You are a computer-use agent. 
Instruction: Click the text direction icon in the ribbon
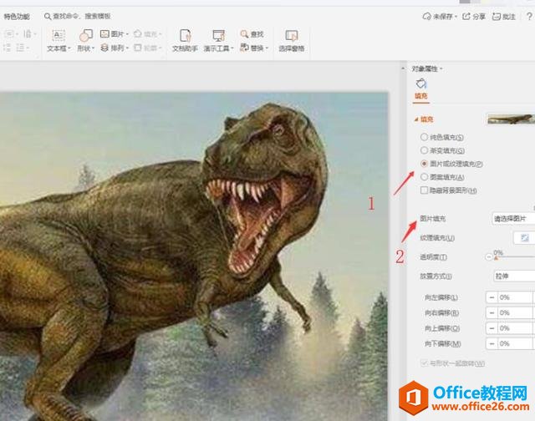click(28, 33)
